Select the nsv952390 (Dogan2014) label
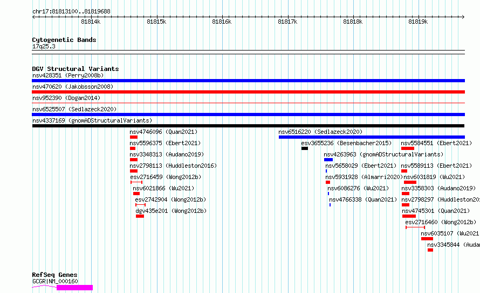This screenshot has width=480, height=293. [x=66, y=98]
